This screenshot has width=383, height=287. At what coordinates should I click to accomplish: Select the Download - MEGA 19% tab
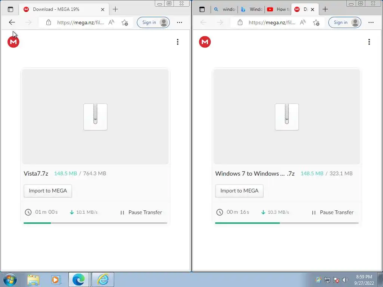64,9
